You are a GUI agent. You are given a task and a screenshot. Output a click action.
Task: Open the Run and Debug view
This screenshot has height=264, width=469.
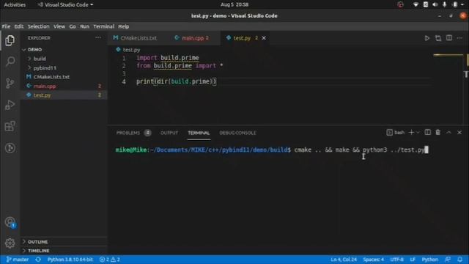[x=10, y=105]
